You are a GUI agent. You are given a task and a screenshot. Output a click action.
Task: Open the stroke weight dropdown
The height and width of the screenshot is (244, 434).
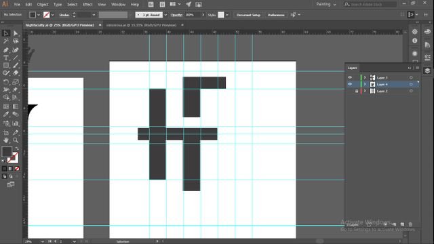94,15
